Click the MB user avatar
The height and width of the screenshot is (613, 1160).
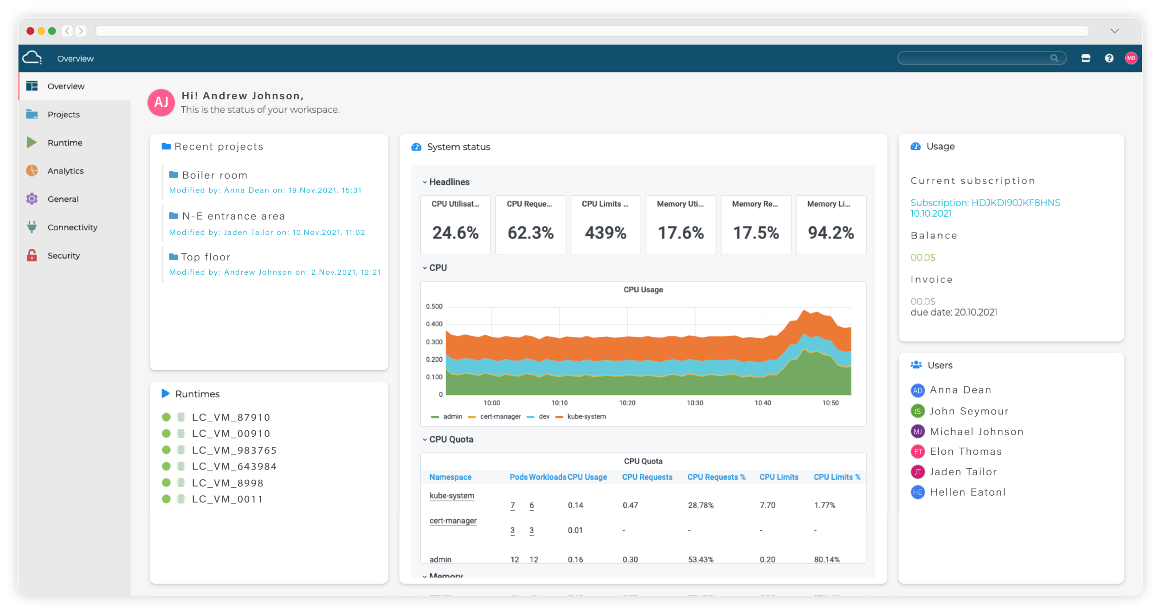[1131, 58]
